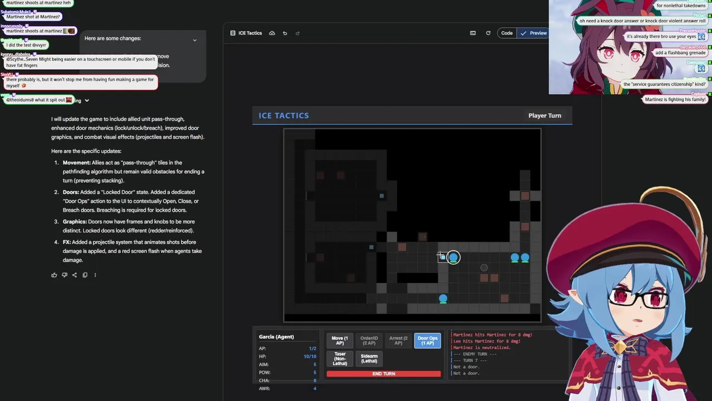Image resolution: width=712 pixels, height=401 pixels.
Task: Choose the Arrest (2 AP) action
Action: pyautogui.click(x=398, y=340)
